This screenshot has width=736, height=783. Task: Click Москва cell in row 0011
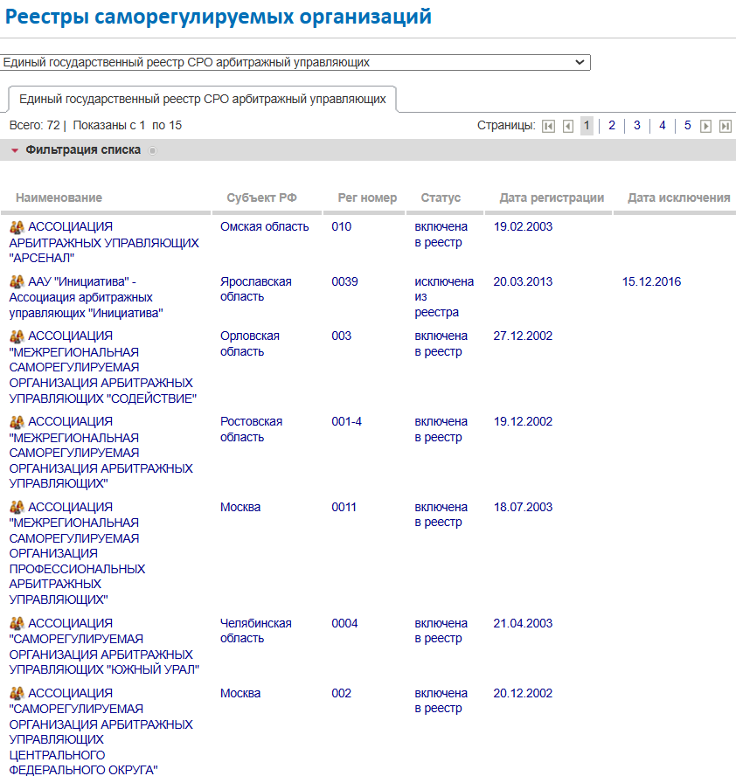240,508
